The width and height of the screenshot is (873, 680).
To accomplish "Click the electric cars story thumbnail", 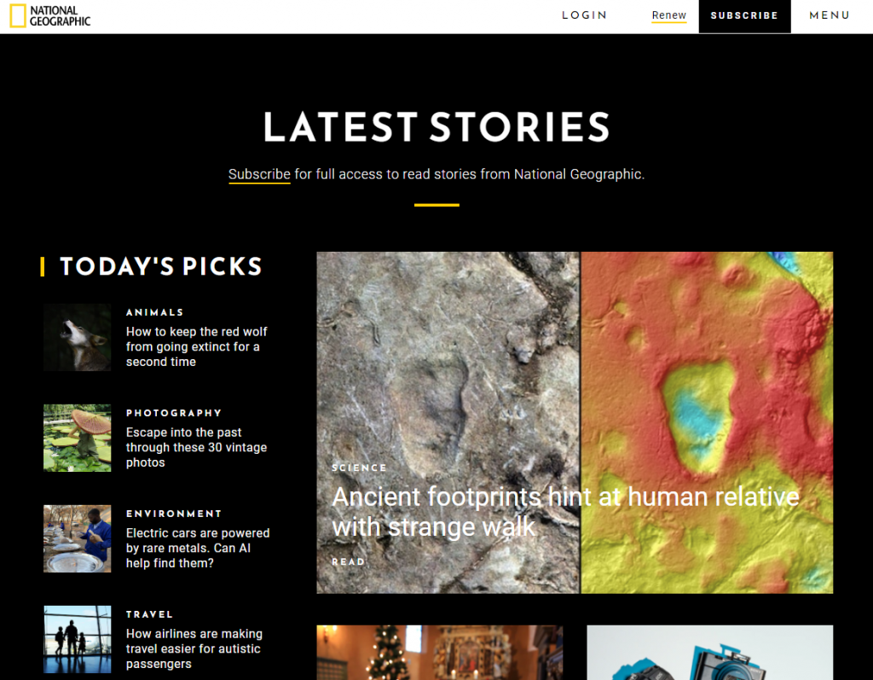I will click(x=78, y=538).
